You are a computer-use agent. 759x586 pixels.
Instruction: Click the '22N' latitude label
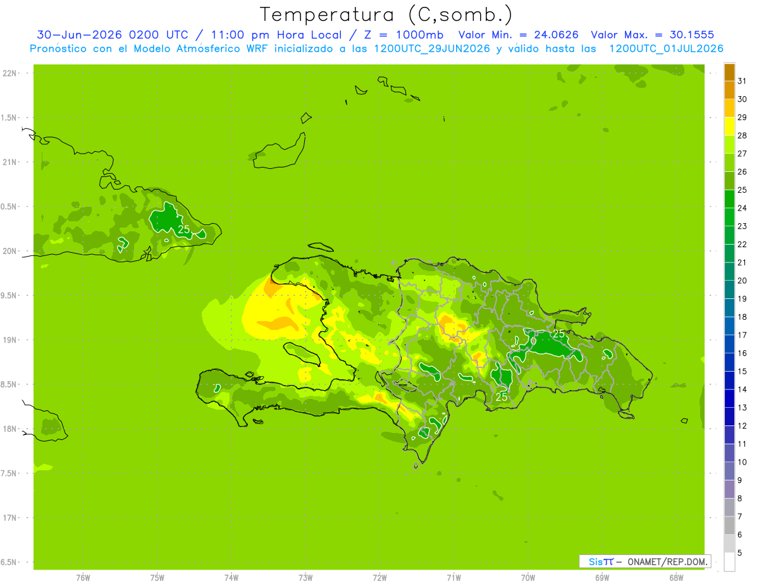[9, 73]
